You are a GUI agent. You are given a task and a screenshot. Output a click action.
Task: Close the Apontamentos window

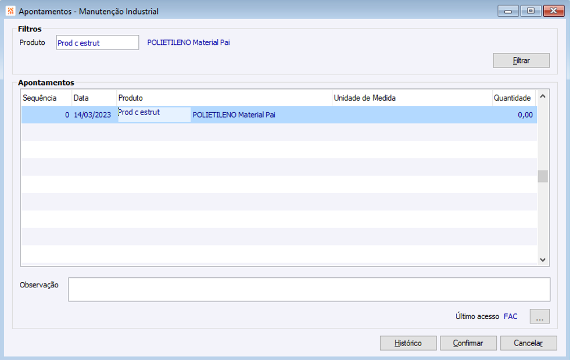pos(554,11)
